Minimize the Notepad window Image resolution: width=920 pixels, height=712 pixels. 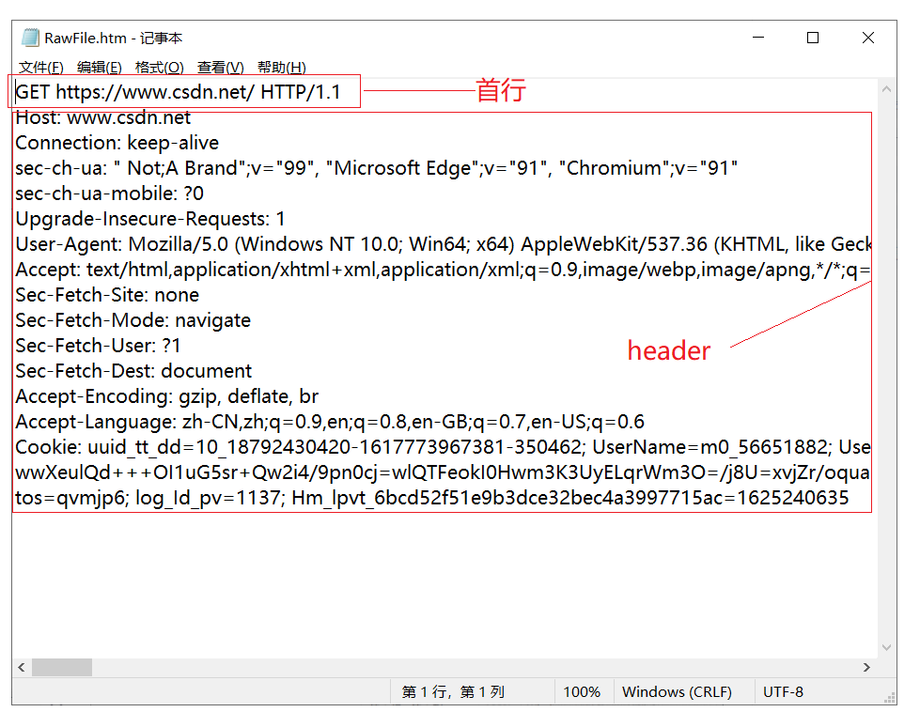pyautogui.click(x=758, y=38)
